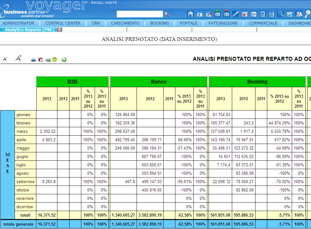The height and width of the screenshot is (229, 311).
Task: Increase font size with the A+ icon
Action: [x=18, y=58]
